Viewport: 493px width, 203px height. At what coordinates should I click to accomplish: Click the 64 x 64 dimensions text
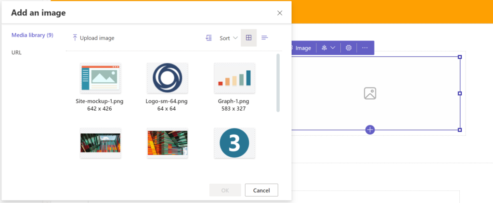[x=167, y=109]
